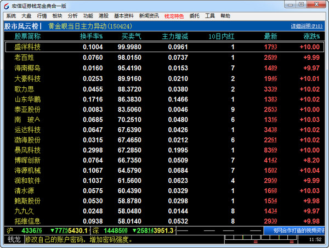Open the 功能 menu

pos(88,16)
